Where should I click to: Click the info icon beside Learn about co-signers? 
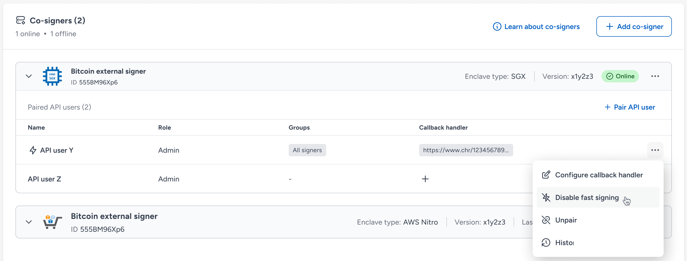(x=497, y=27)
